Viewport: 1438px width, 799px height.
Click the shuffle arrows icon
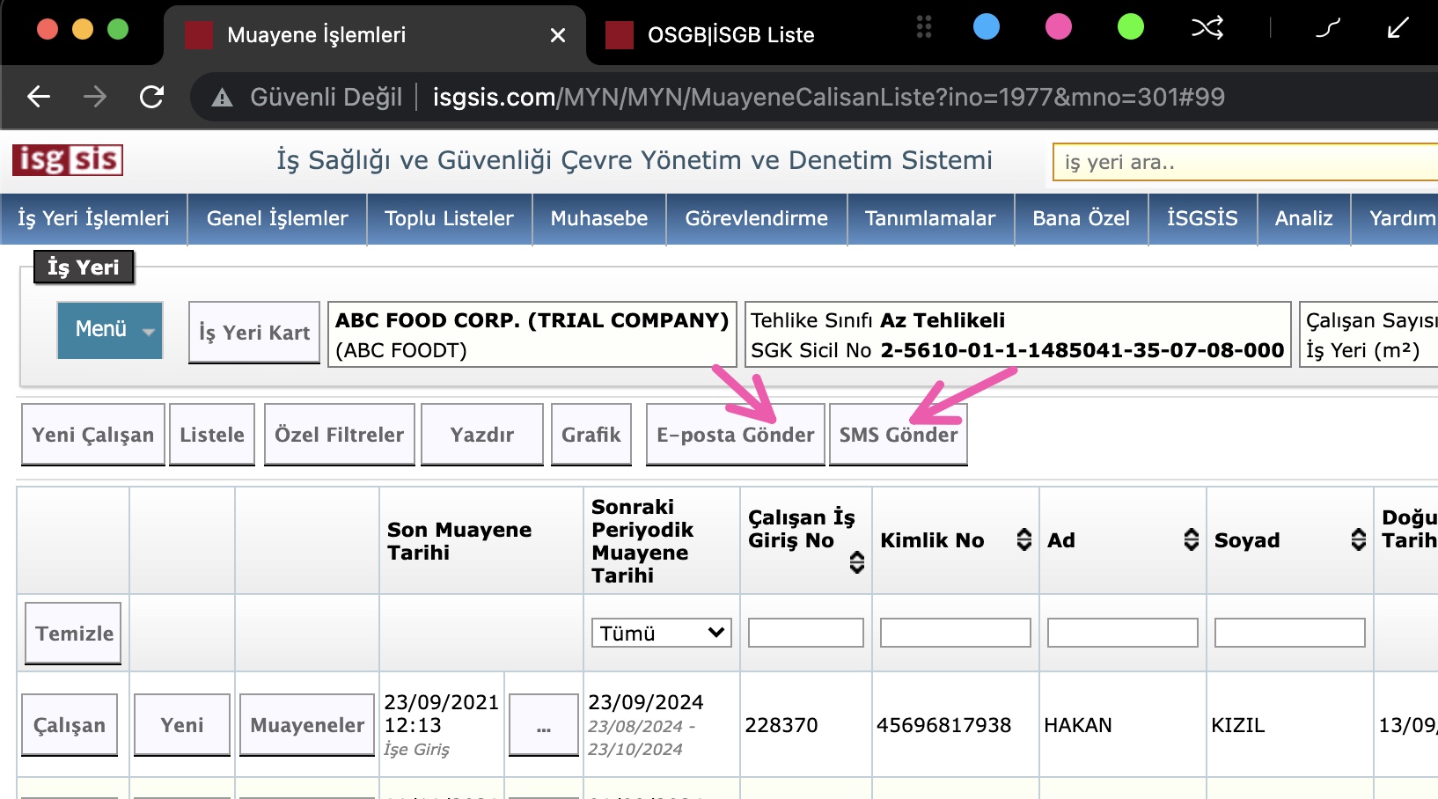(1207, 28)
